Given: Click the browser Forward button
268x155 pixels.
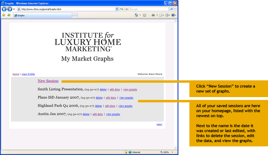Looking at the screenshot, I should click(10, 9).
